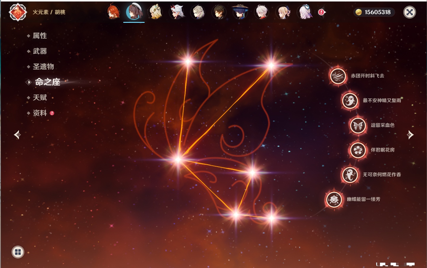Close the character screen

410,12
